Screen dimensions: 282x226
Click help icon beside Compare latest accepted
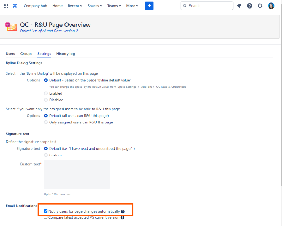[122, 217]
